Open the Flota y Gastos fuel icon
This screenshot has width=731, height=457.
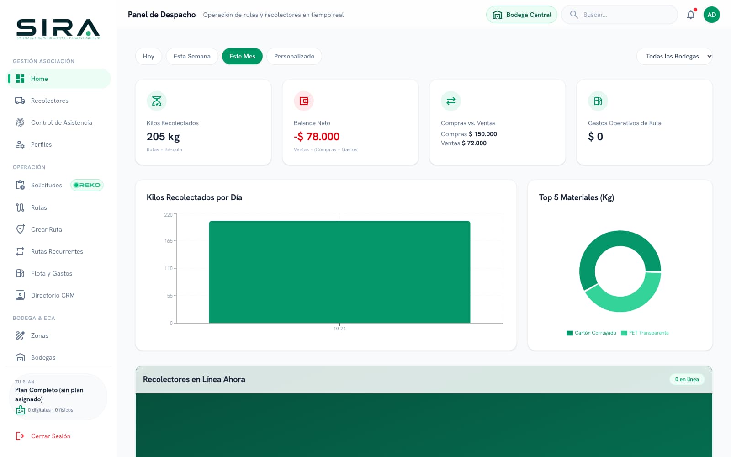click(x=20, y=273)
